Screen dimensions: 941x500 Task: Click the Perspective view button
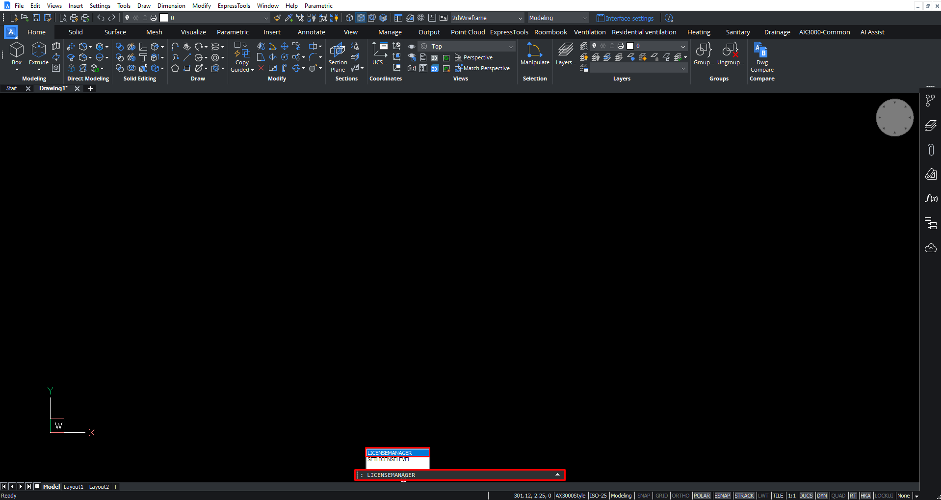click(473, 57)
